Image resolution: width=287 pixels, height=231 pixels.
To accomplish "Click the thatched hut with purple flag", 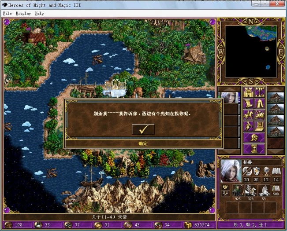I will (194, 54).
